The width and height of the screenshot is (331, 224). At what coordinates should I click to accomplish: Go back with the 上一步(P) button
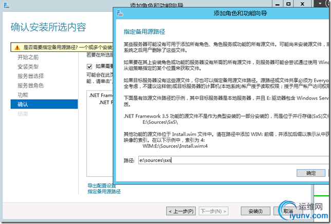181,211
